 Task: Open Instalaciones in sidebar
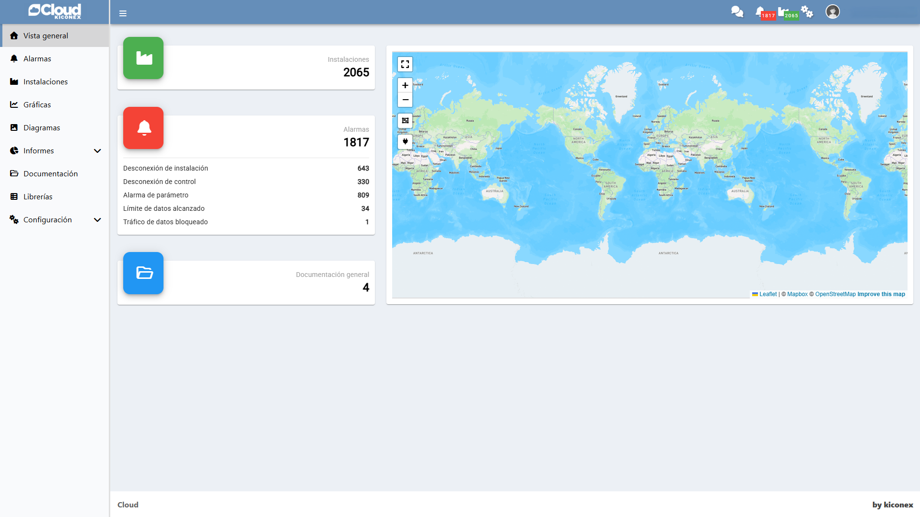[x=56, y=81]
